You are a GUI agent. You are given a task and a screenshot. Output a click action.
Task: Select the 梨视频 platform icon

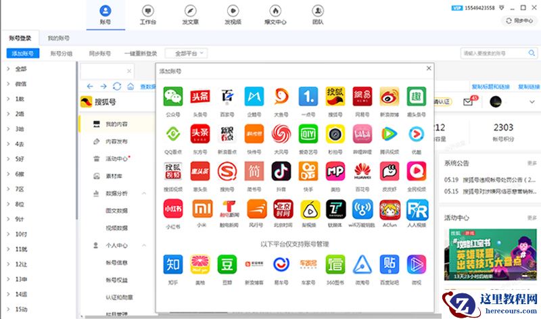[310, 209]
